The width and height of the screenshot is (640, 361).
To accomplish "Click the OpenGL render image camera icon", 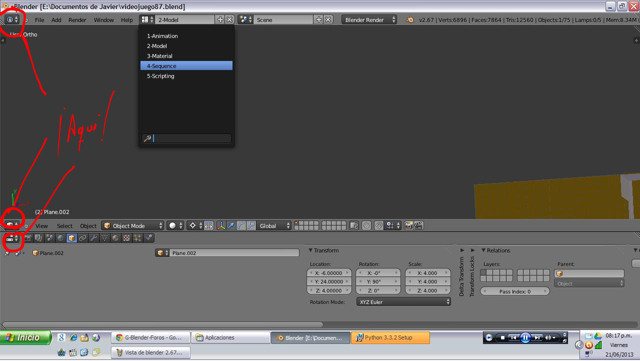I will pyautogui.click(x=408, y=225).
